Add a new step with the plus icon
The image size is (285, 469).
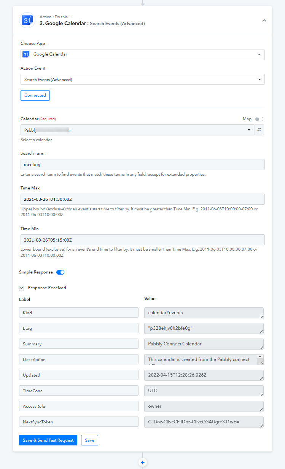(x=143, y=463)
